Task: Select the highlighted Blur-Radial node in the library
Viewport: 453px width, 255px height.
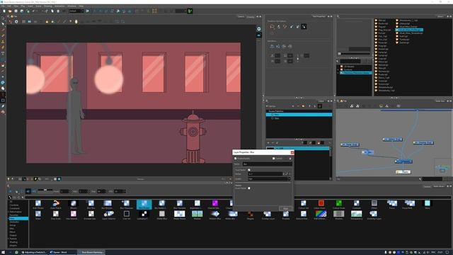Action: pyautogui.click(x=144, y=205)
